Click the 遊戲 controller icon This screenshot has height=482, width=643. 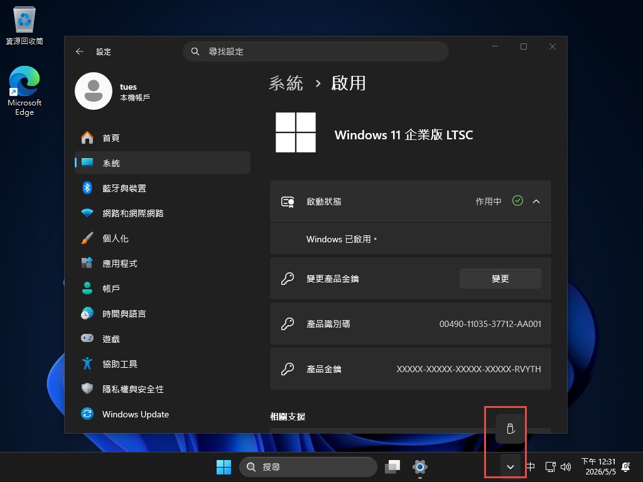[87, 338]
